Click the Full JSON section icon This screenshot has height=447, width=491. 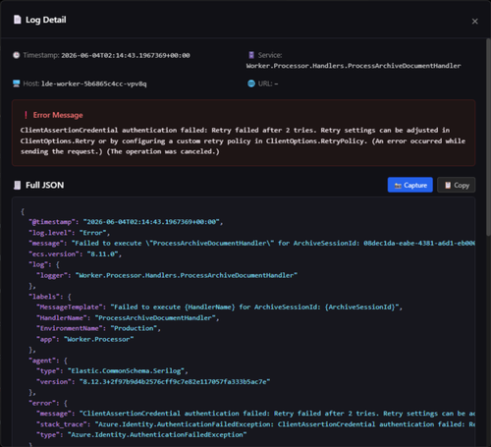pos(17,185)
